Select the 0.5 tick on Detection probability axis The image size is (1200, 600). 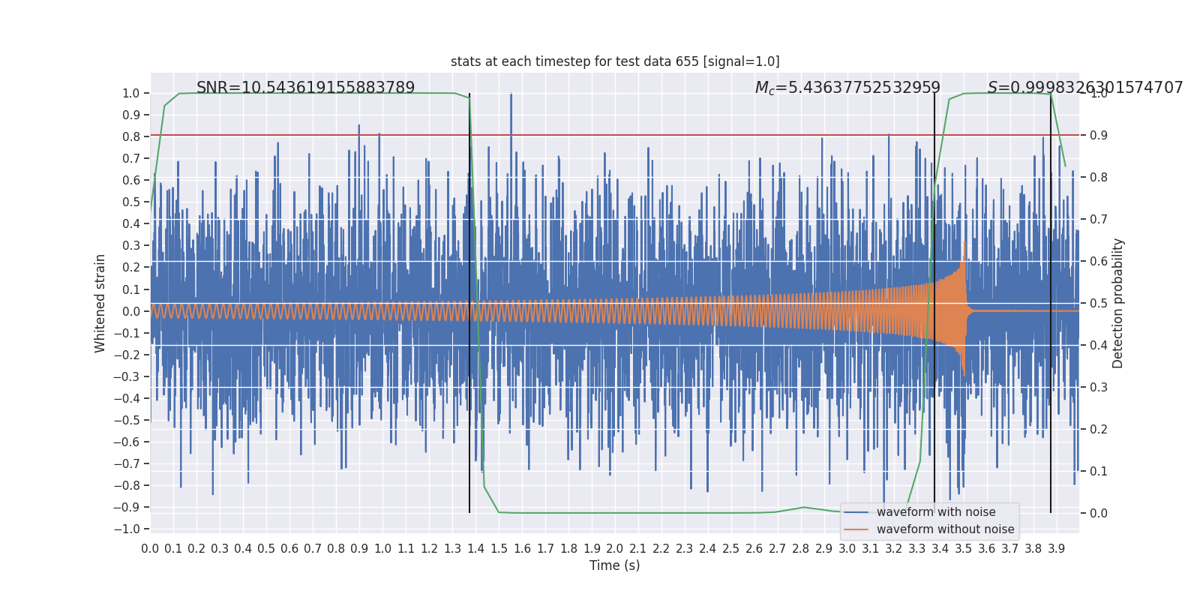point(1099,304)
